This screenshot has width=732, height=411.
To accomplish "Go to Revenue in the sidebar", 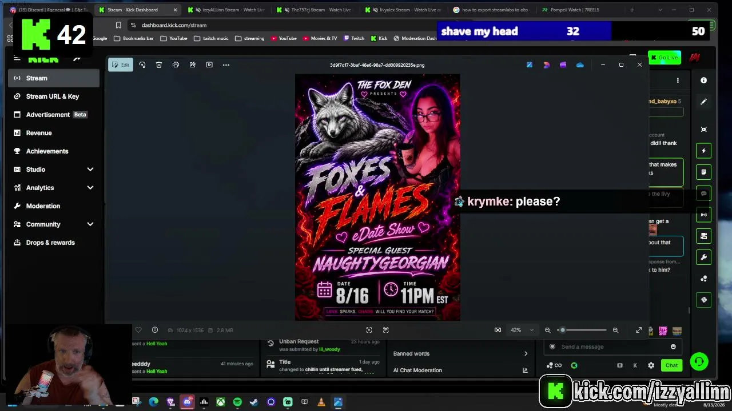I will [x=54, y=133].
